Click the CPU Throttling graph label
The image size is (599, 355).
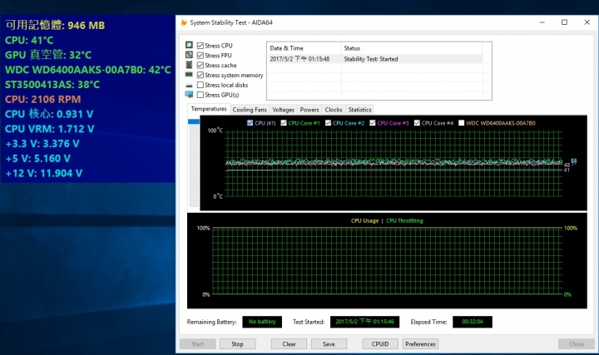(404, 220)
